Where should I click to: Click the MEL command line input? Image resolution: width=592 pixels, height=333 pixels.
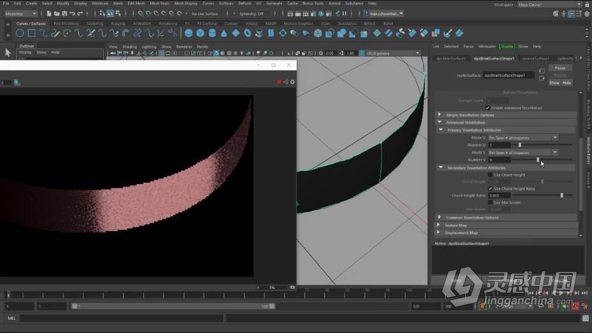122,318
